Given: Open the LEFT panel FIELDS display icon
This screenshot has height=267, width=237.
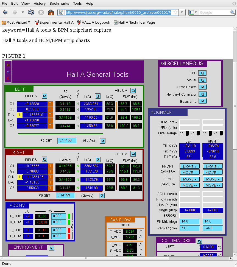Looking at the screenshot, I should coord(44,96).
